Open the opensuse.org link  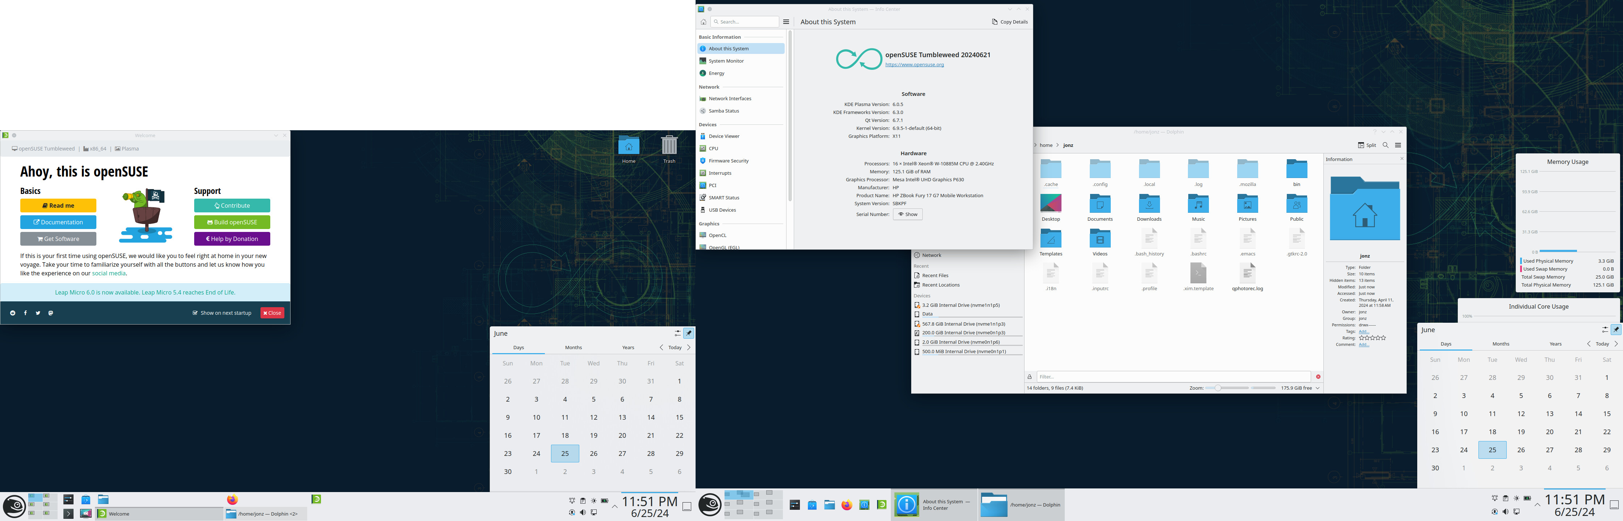point(914,65)
